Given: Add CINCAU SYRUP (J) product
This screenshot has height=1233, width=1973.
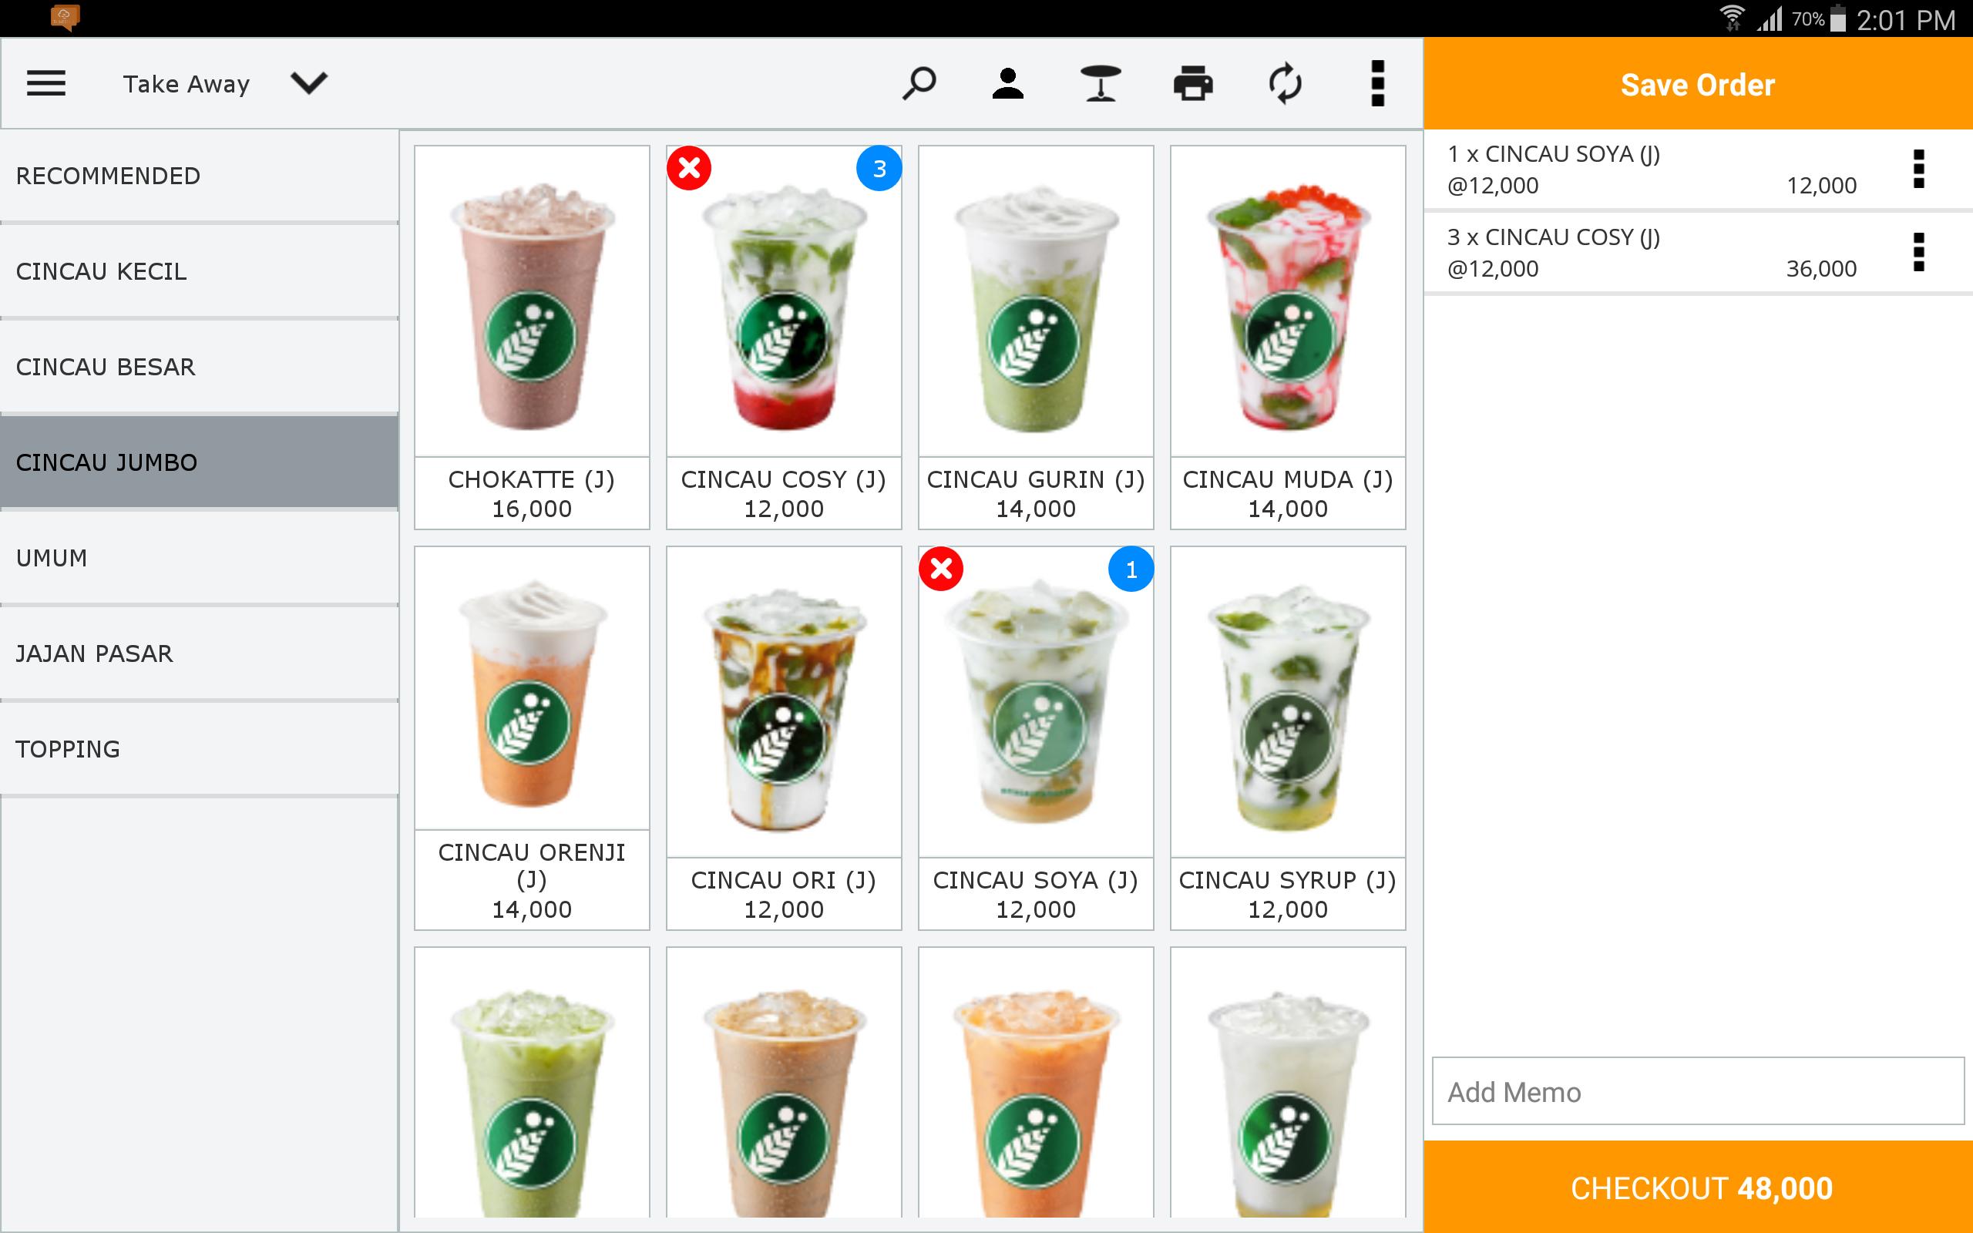Looking at the screenshot, I should [1287, 738].
